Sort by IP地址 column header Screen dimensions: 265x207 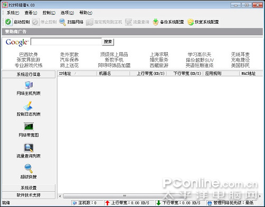click(x=77, y=74)
